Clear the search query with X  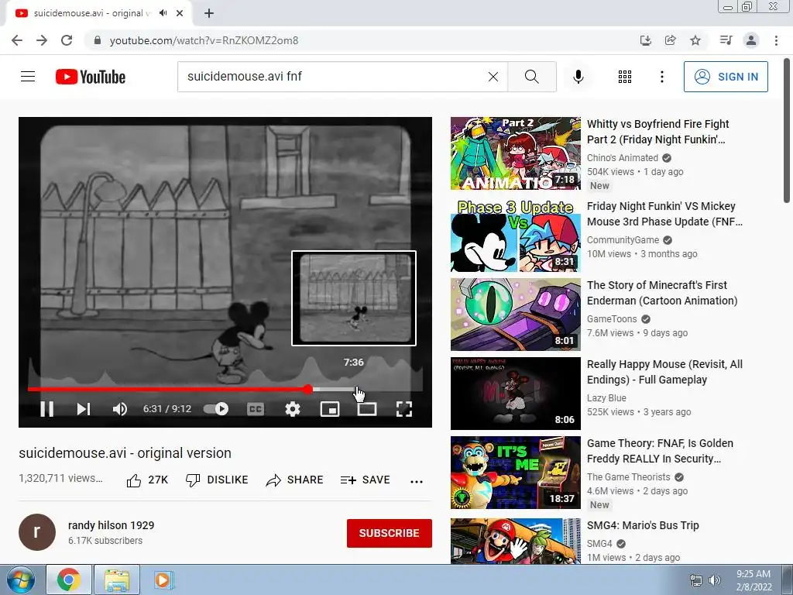pyautogui.click(x=493, y=77)
